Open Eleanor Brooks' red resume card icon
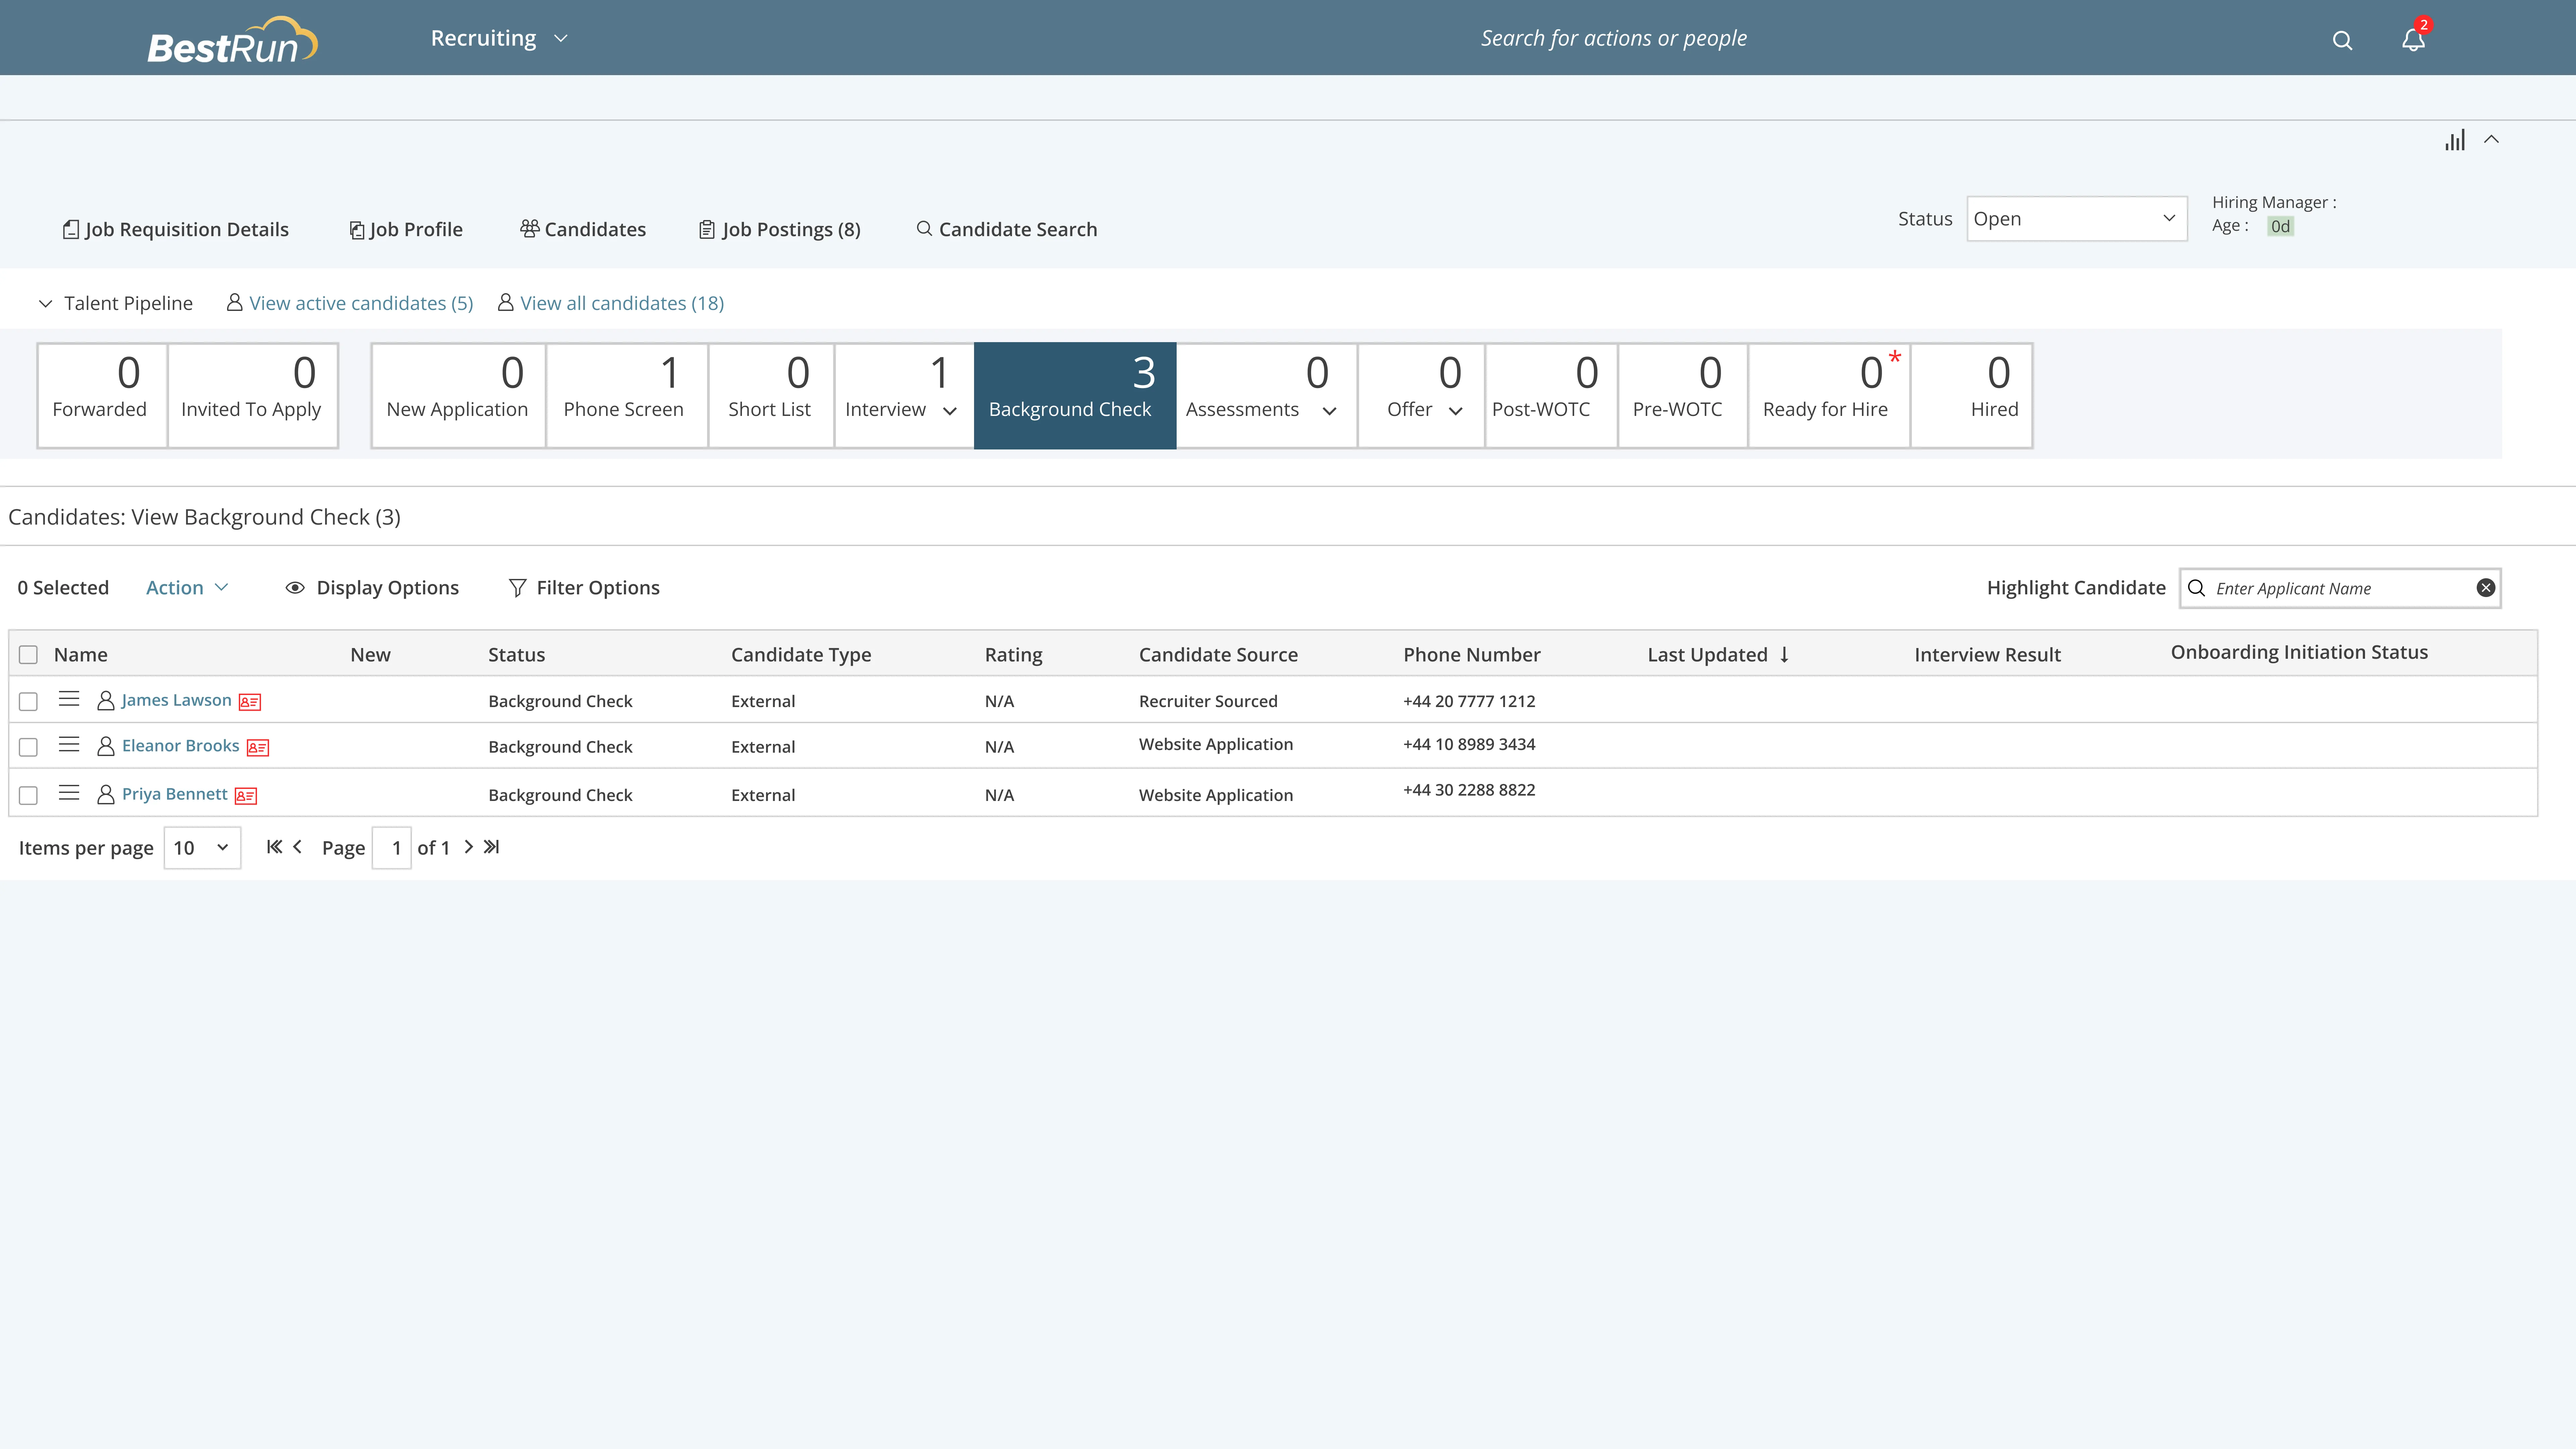Viewport: 2576px width, 1449px height. tap(258, 747)
